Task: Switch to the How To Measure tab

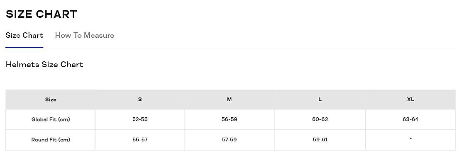Action: tap(85, 35)
